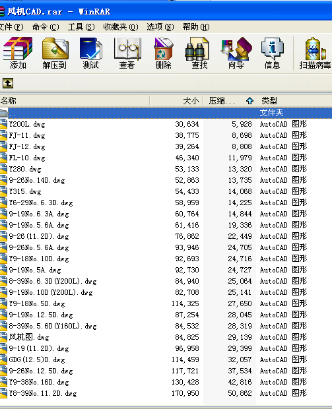Image resolution: width=332 pixels, height=409 pixels.
Task: Select file 9-19No.5.6A.dwg
Action: [39, 225]
